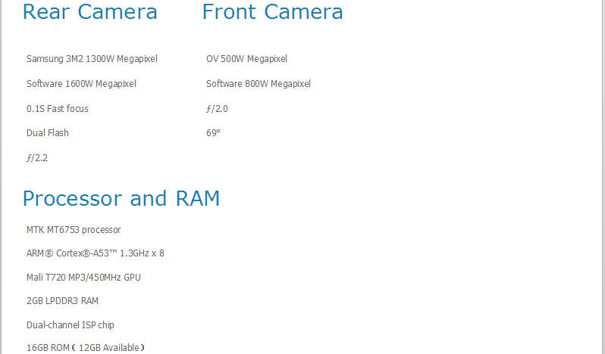Click the Rear Camera heading
Viewport: 605px width, 354px height.
tap(90, 11)
